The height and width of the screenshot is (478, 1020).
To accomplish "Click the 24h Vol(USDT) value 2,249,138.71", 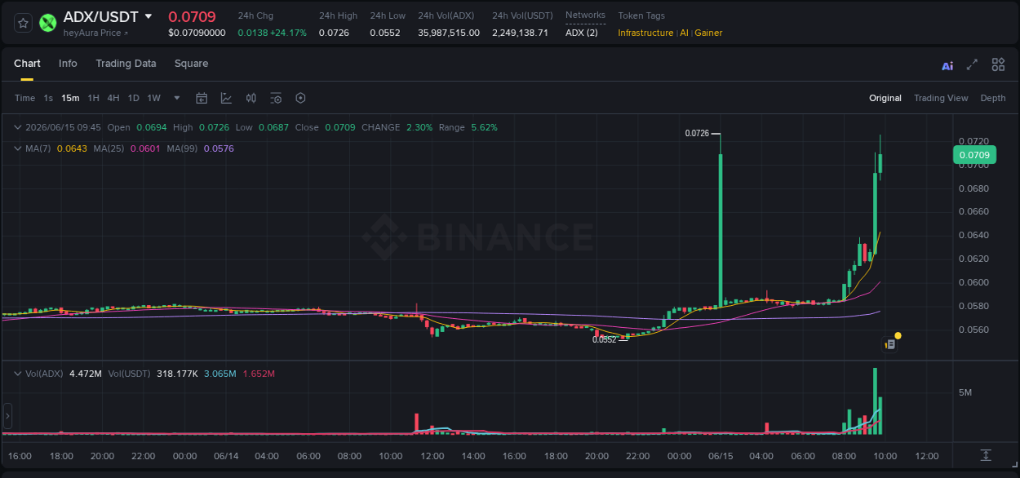I will (521, 33).
